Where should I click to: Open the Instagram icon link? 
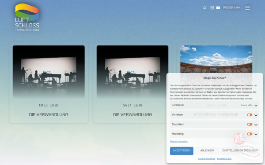[x=212, y=8]
